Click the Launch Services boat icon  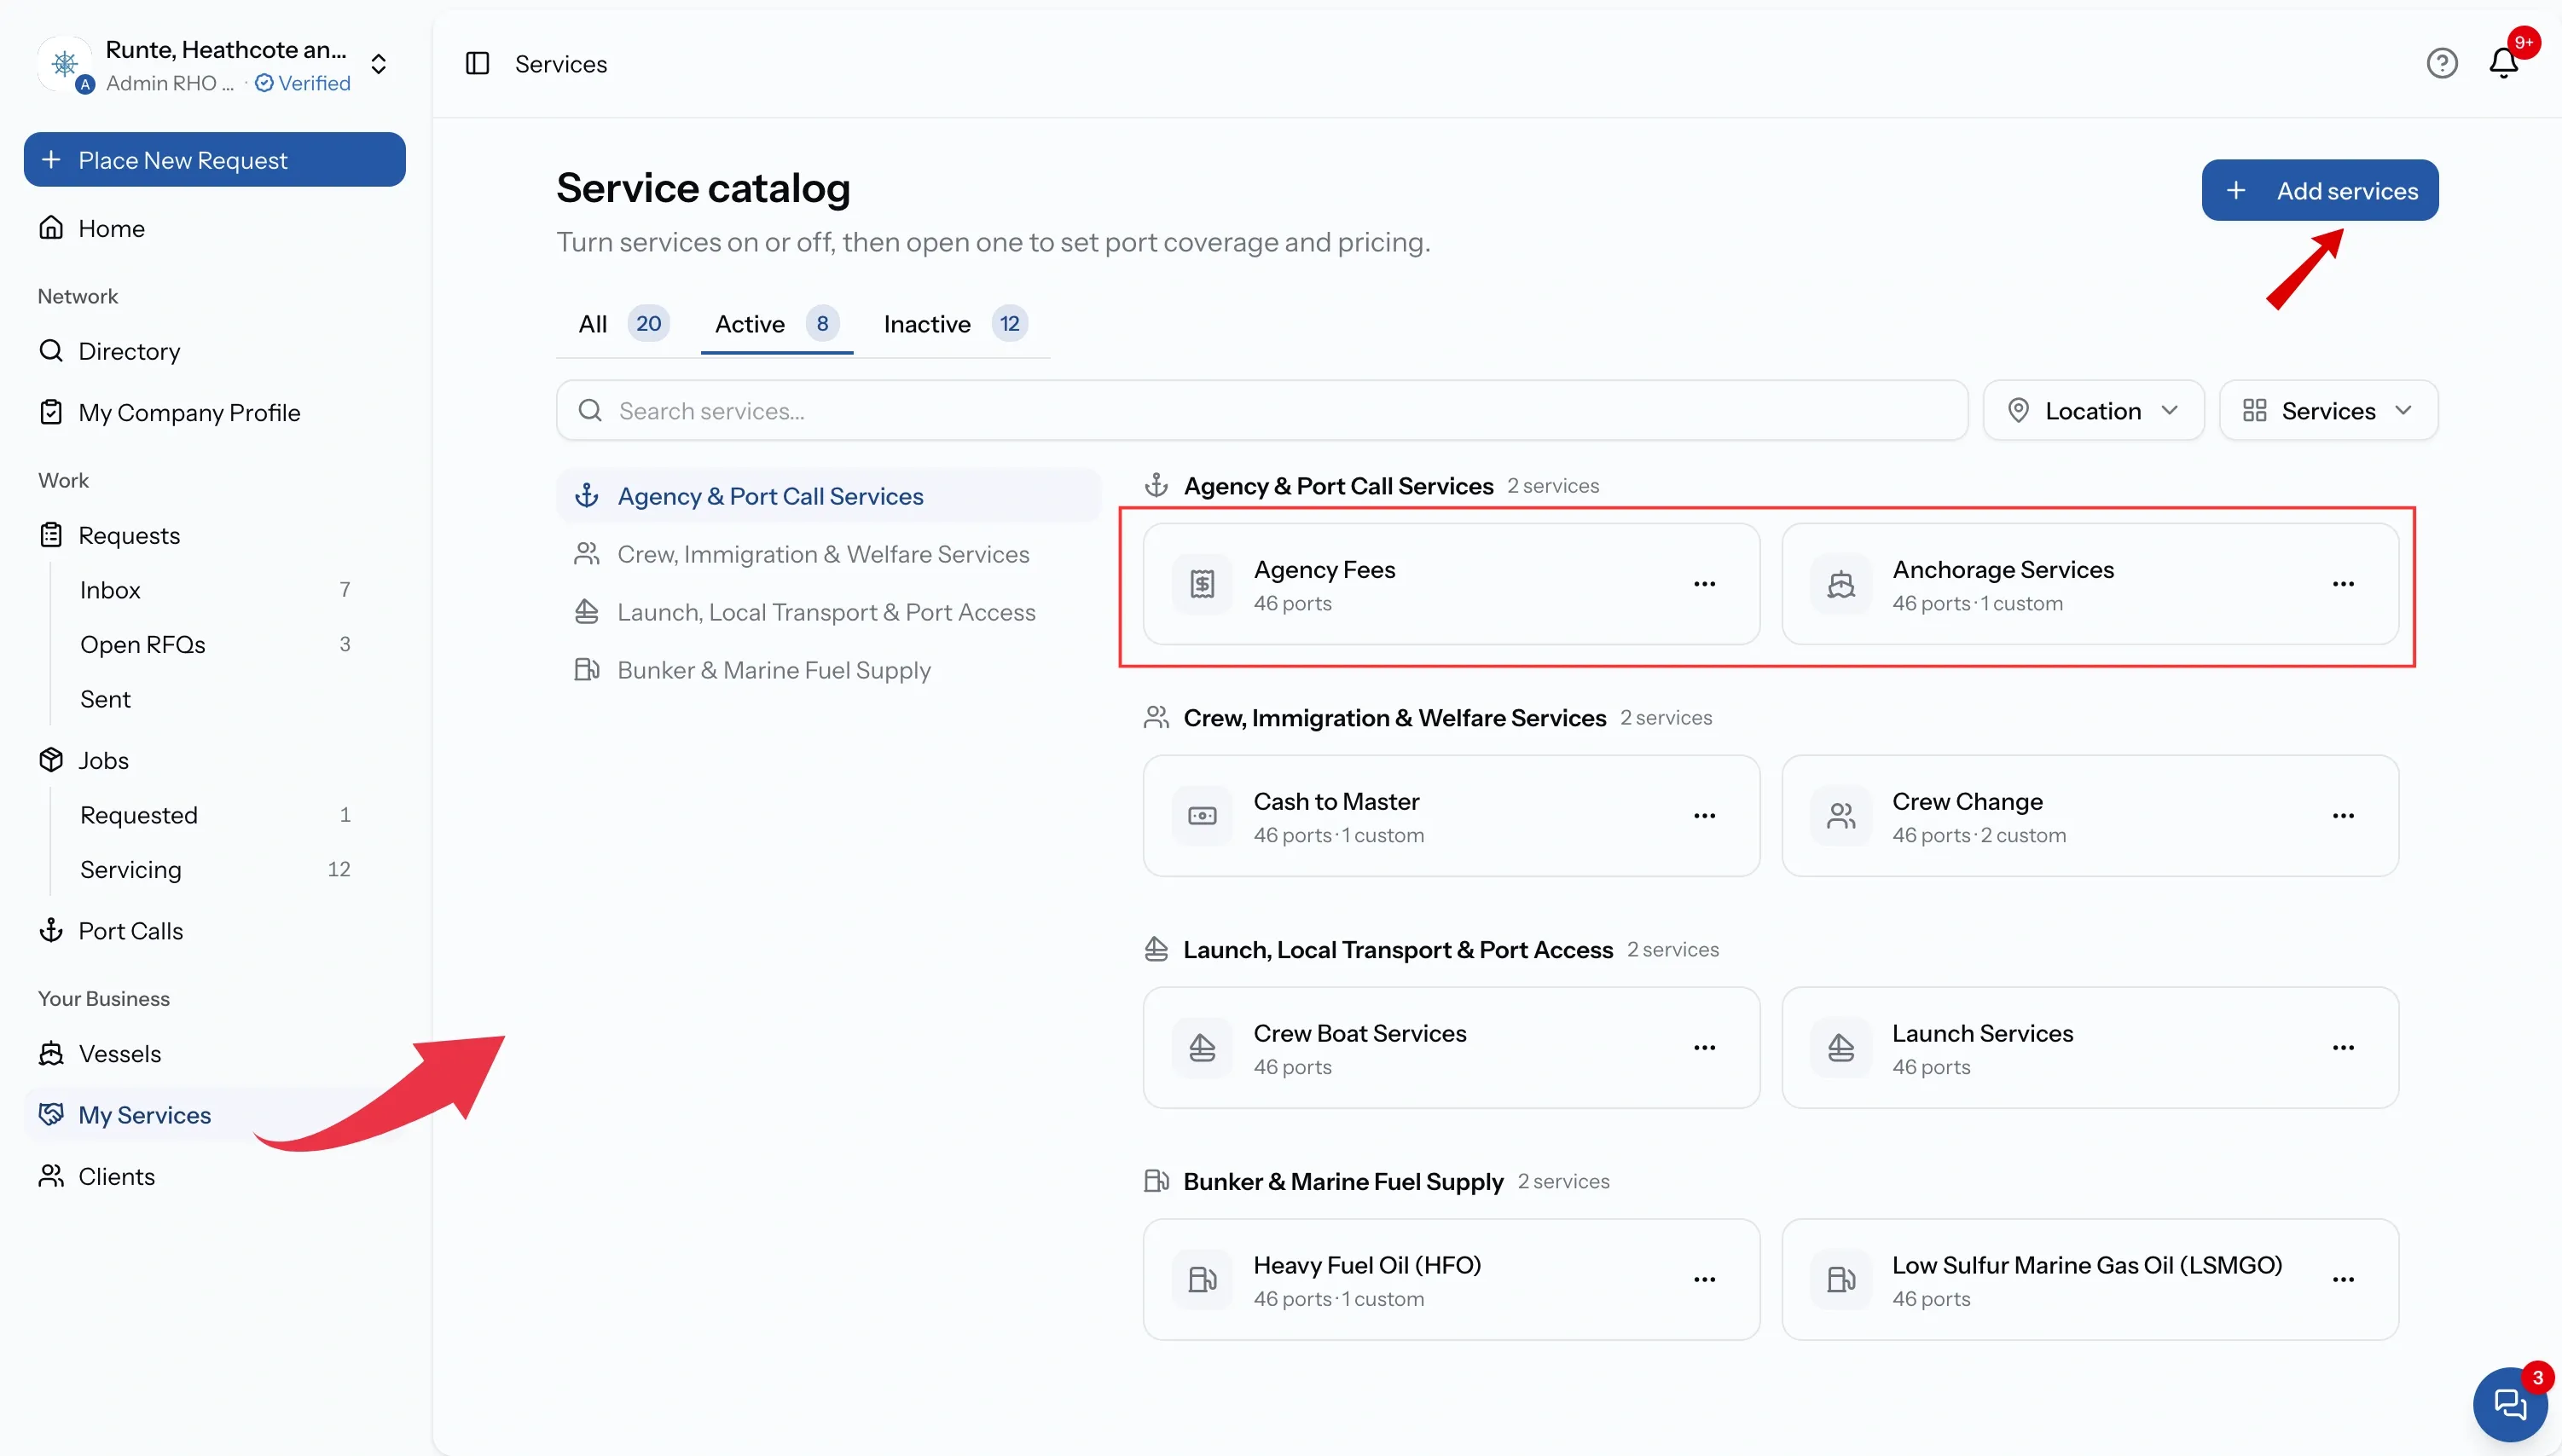point(1840,1048)
